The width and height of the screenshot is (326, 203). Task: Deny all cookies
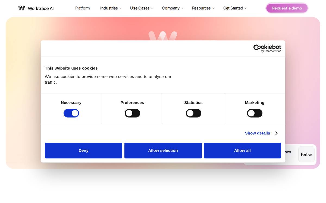point(83,150)
